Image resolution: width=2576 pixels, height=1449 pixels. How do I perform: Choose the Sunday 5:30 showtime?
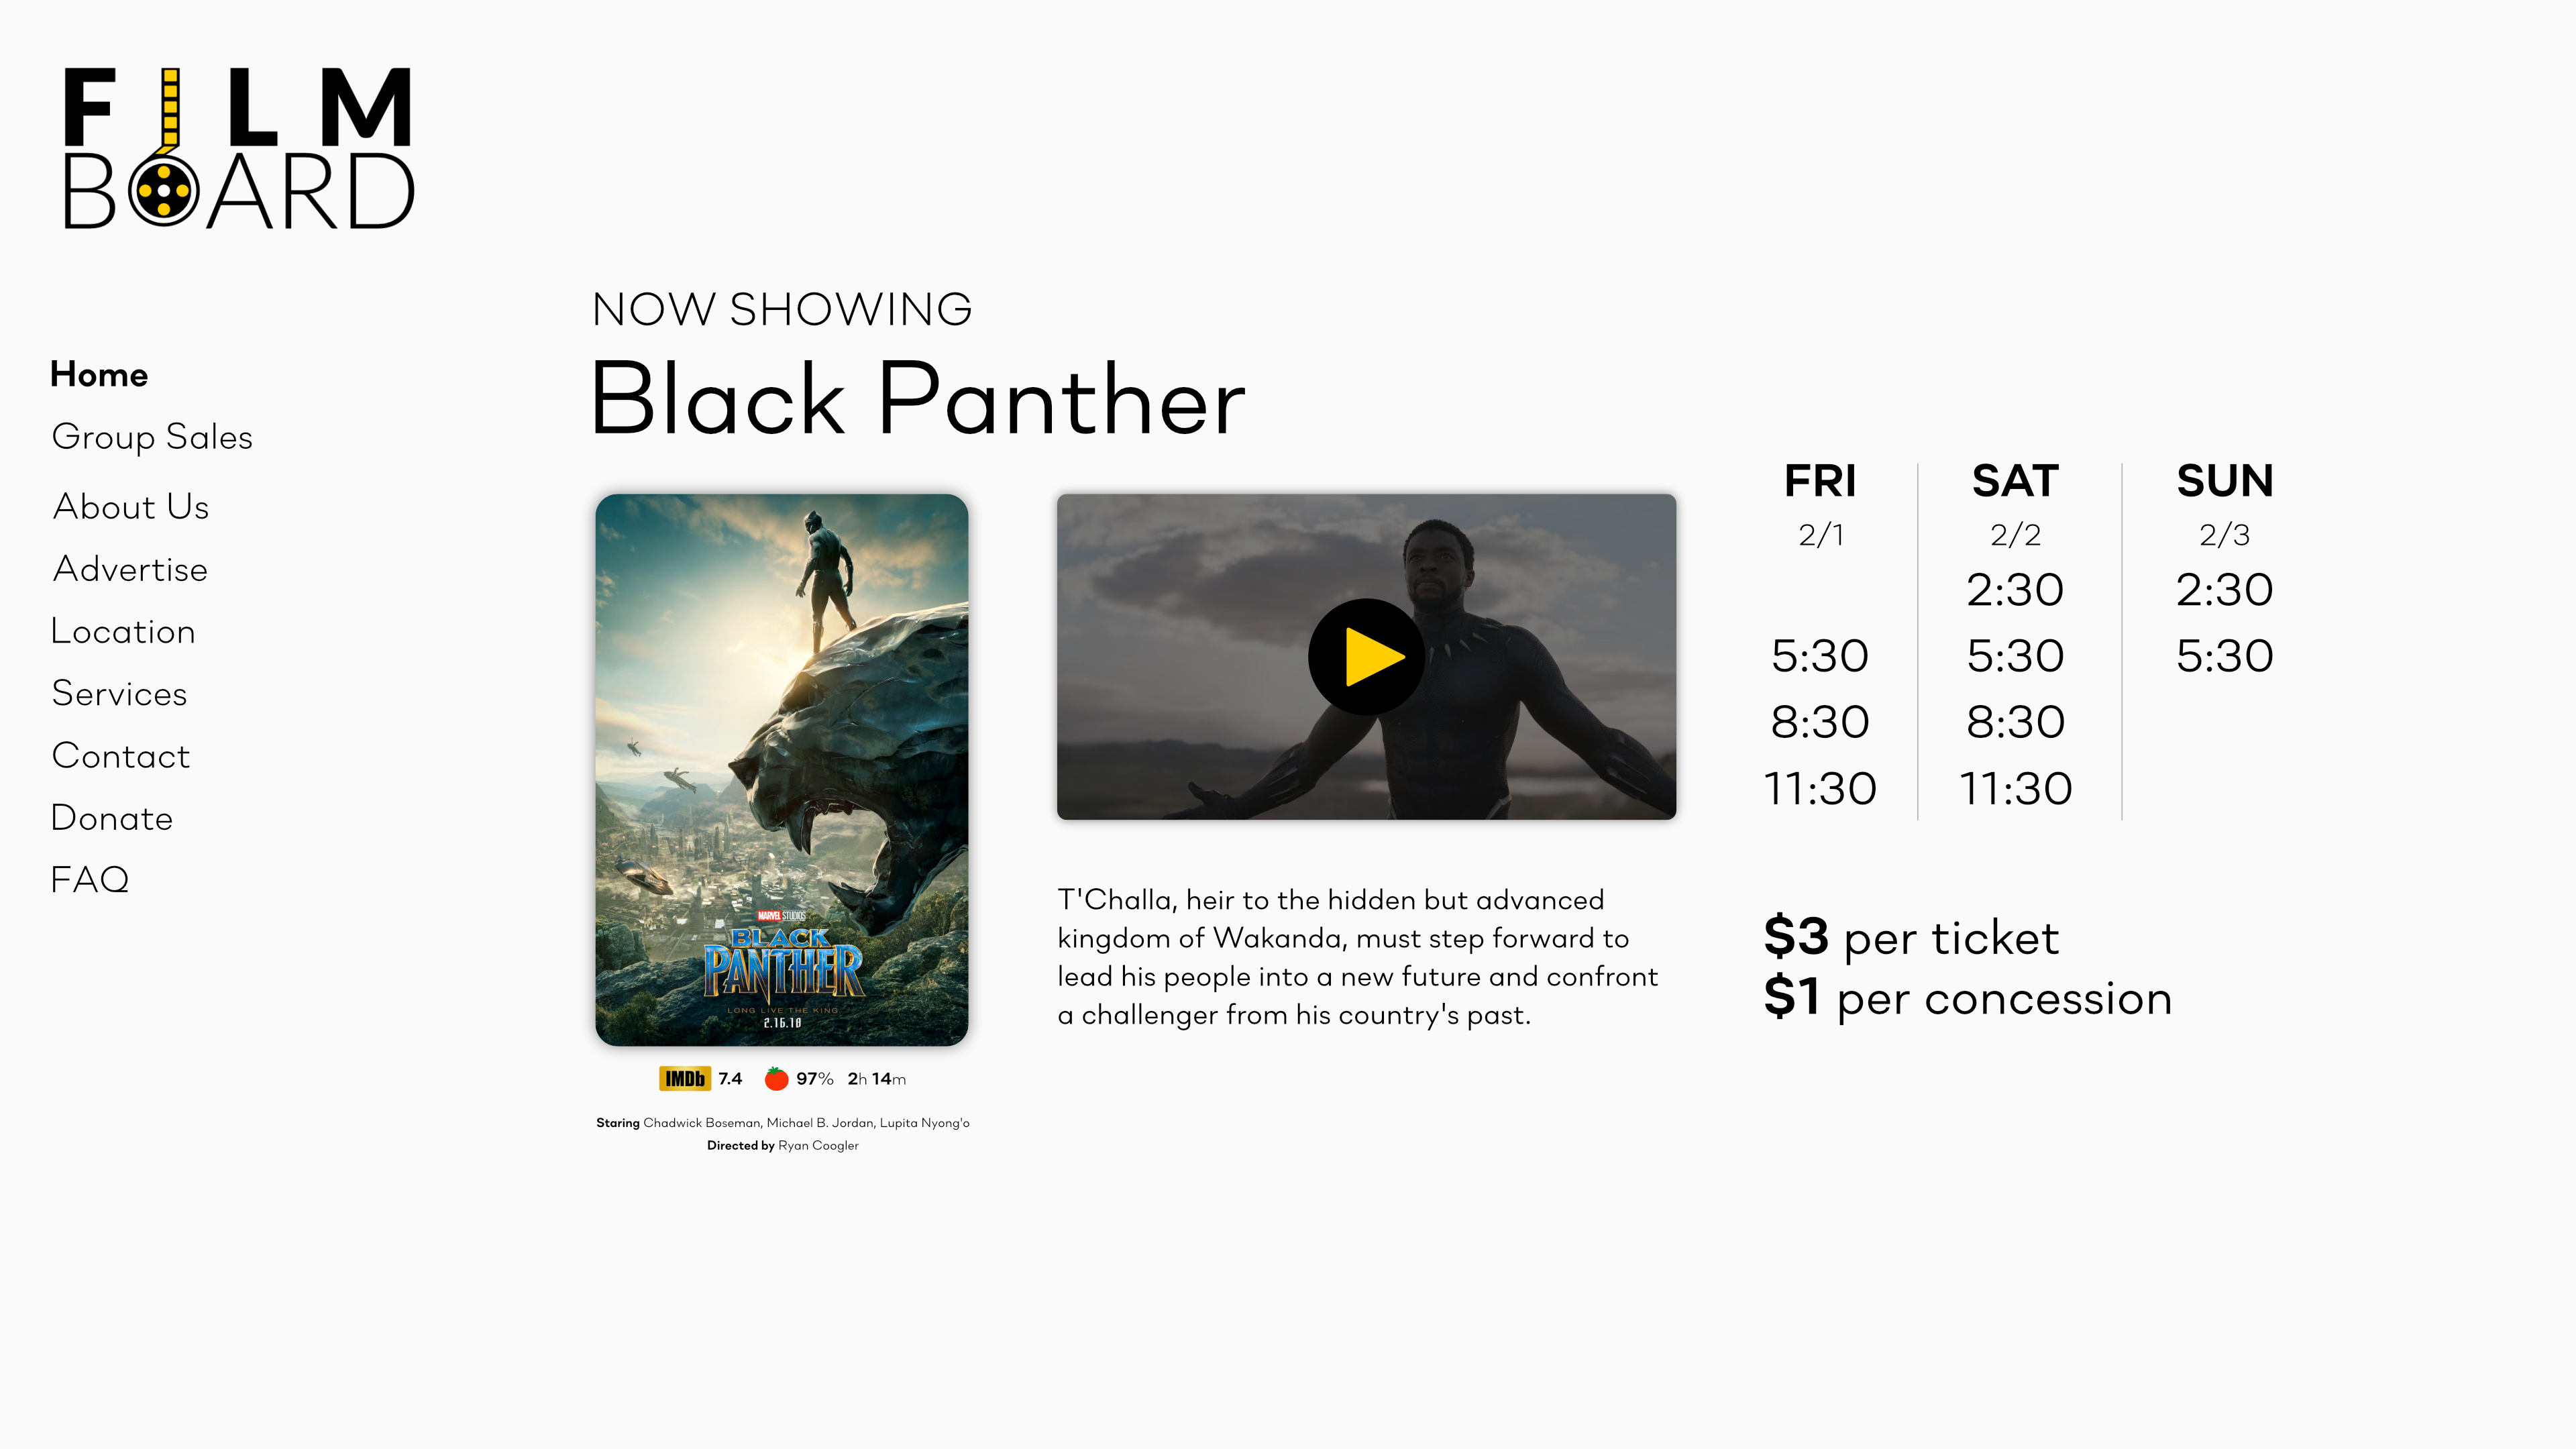pyautogui.click(x=2224, y=656)
